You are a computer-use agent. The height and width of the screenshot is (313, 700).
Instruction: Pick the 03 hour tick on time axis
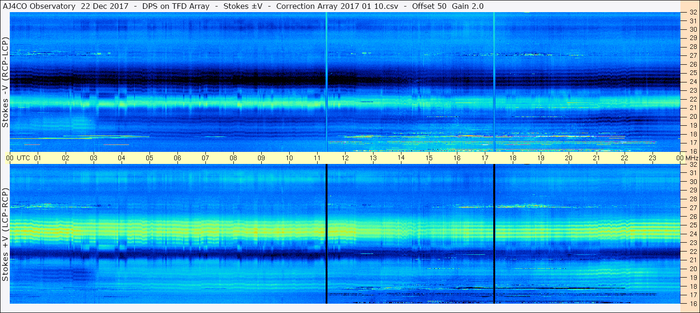94,158
